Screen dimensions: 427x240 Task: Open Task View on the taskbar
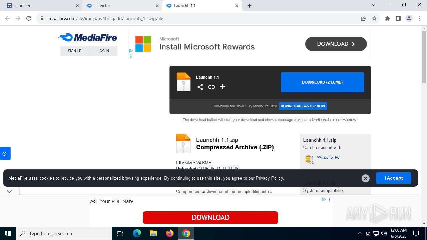(x=120, y=233)
